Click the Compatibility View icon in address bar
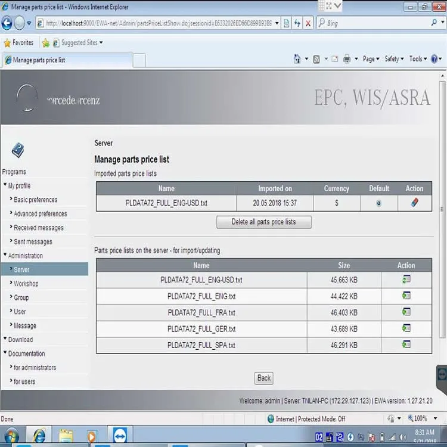Screen dimensions: 447x447 (287, 23)
